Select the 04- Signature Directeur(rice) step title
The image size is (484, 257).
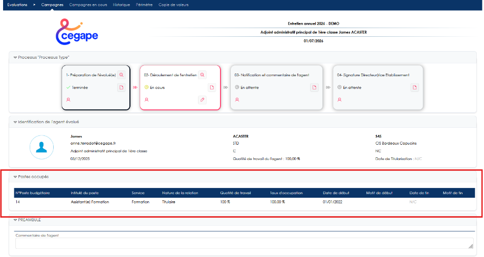[x=373, y=75]
